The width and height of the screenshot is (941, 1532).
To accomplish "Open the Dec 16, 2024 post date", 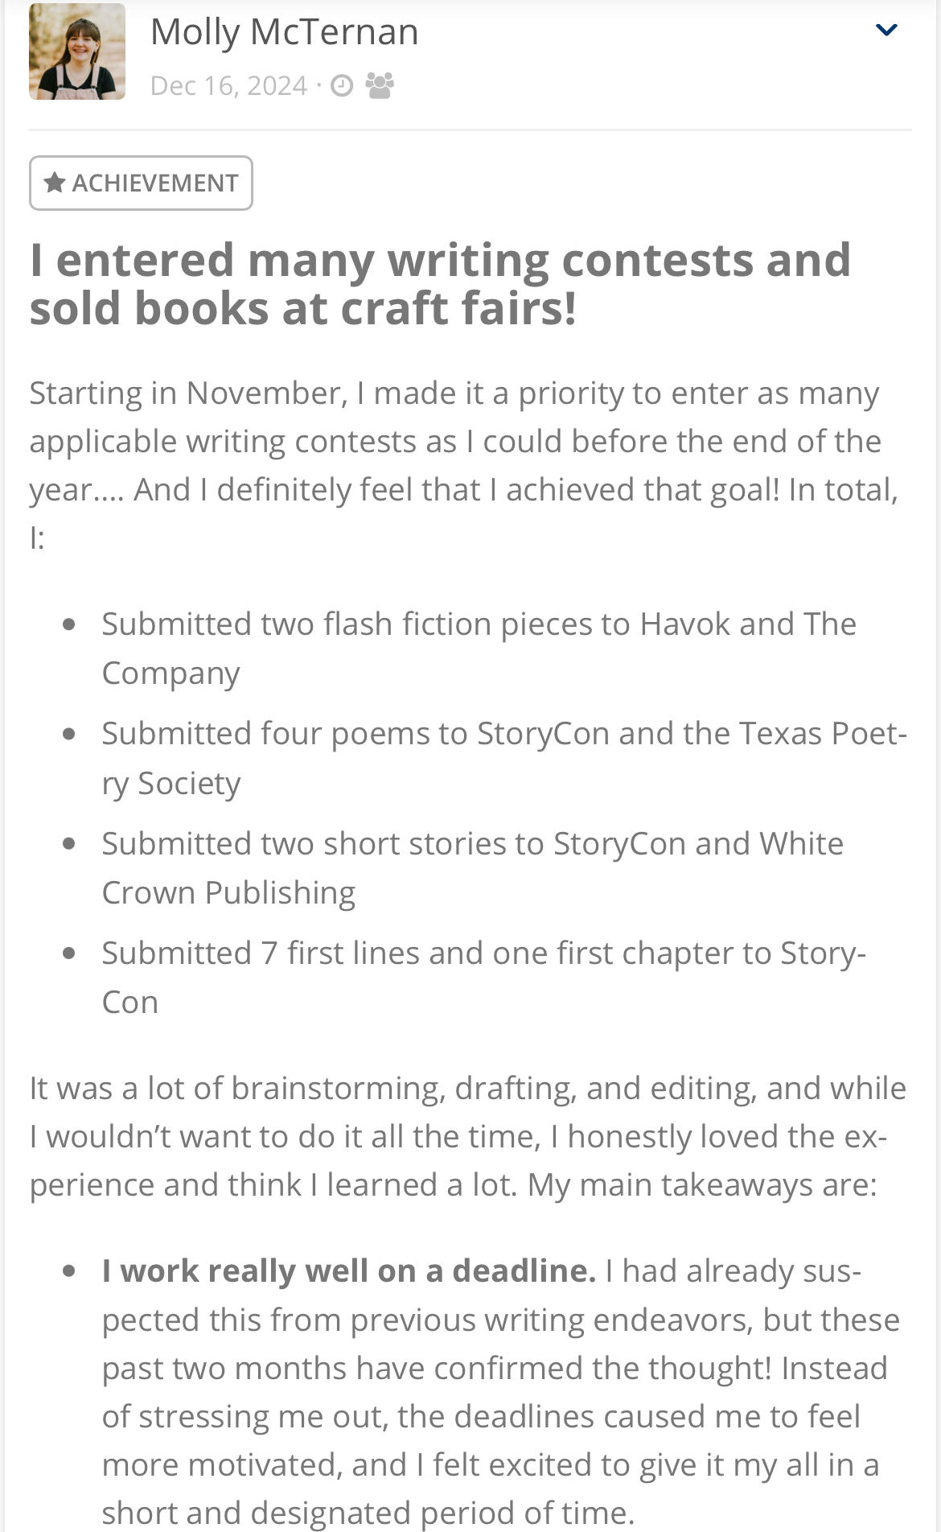I will pyautogui.click(x=228, y=85).
